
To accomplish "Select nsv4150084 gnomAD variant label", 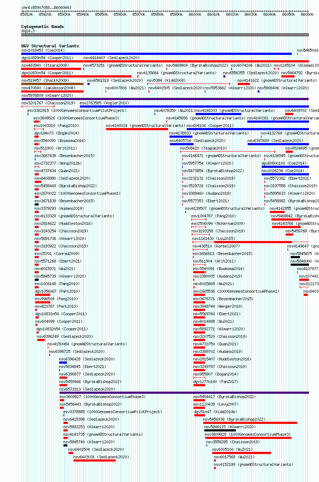I will coord(87,344).
